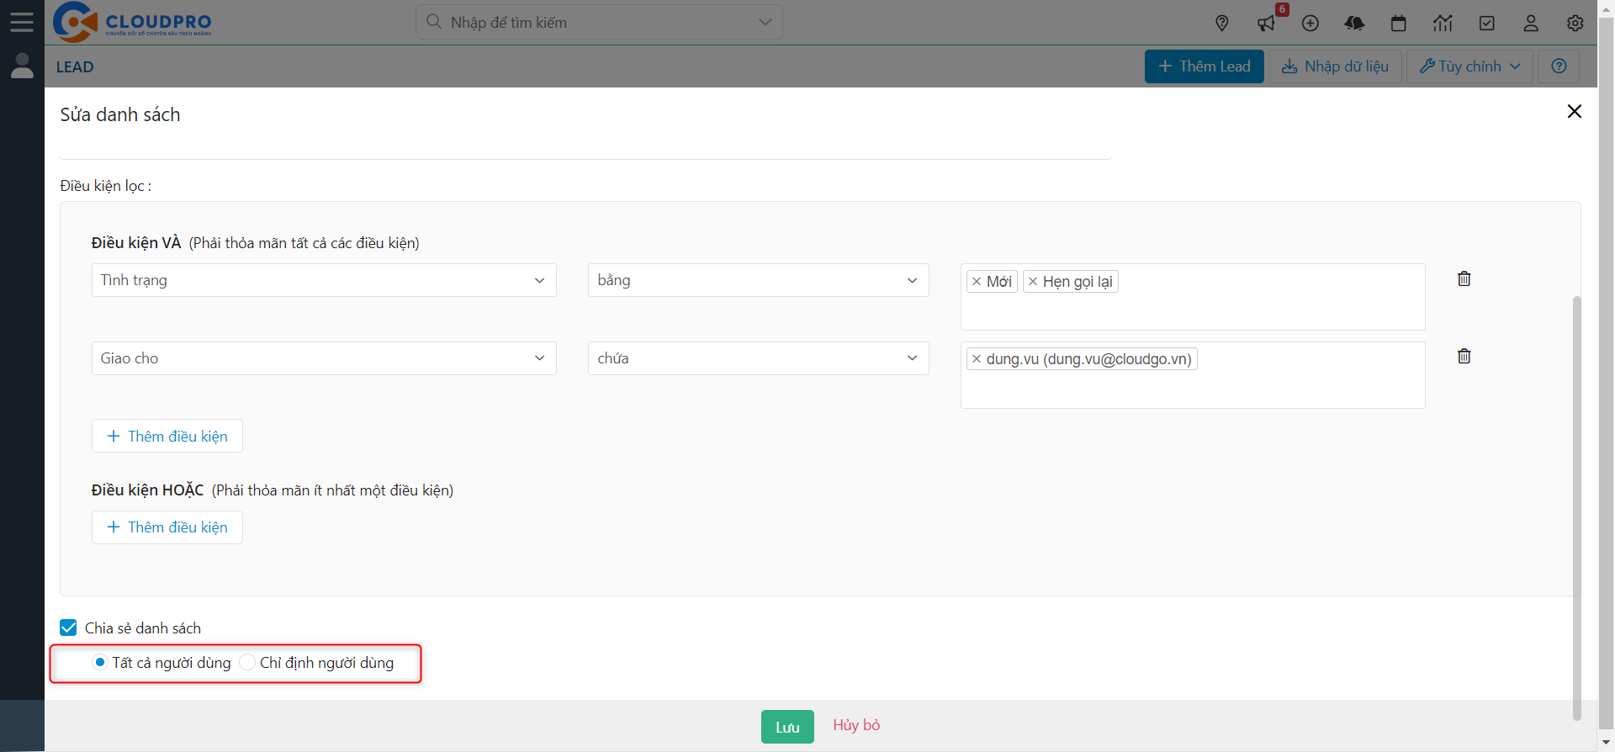Click the LEAD module title

point(75,66)
